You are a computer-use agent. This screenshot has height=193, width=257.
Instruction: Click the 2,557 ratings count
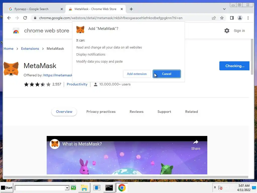[57, 84]
